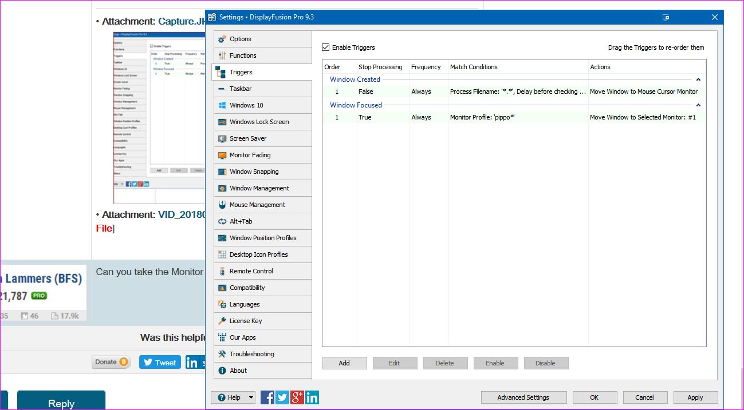Screen dimensions: 744x410
Task: Click the Google Plus icon in footer
Action: coord(297,397)
